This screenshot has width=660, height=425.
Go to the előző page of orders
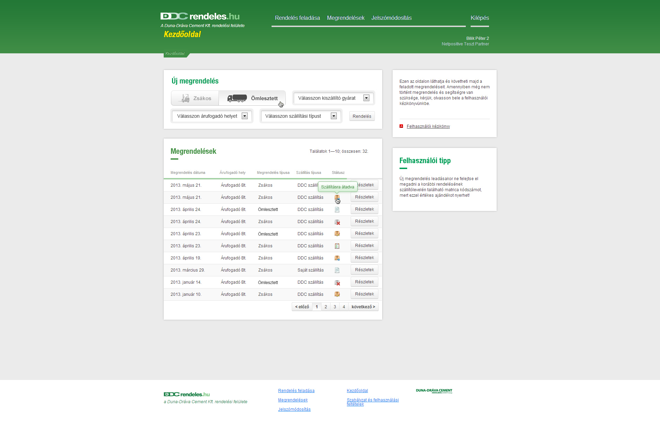click(302, 307)
